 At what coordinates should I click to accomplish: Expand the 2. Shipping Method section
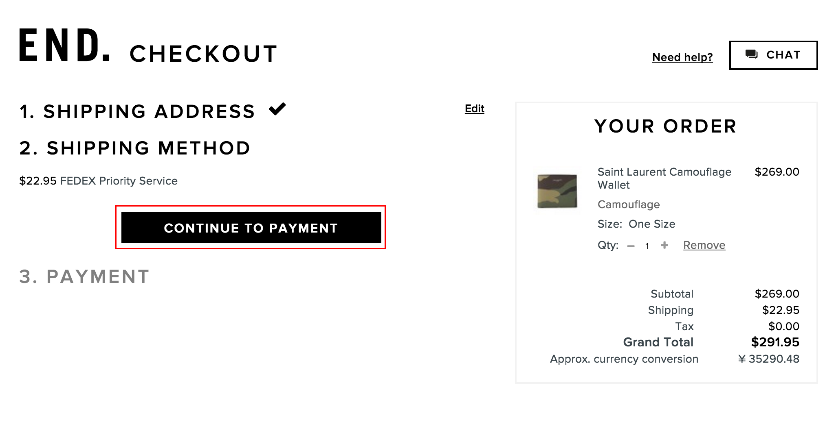(135, 148)
